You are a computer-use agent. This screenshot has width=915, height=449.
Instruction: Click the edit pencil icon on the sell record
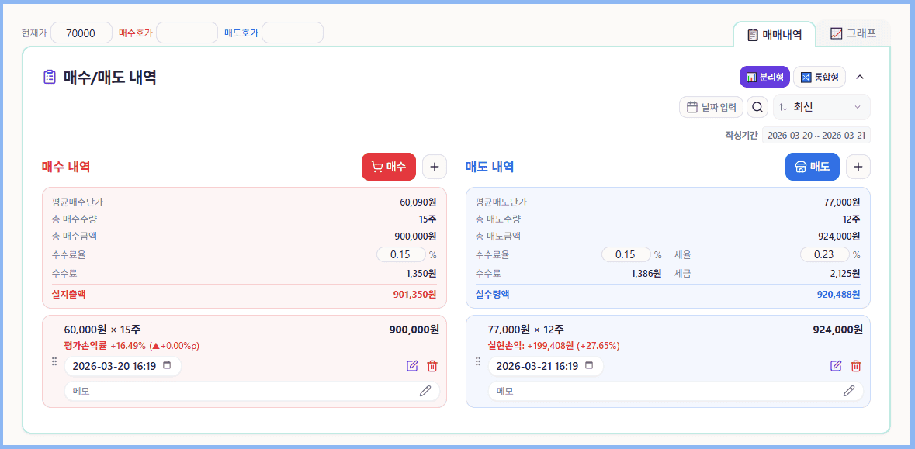tap(836, 365)
